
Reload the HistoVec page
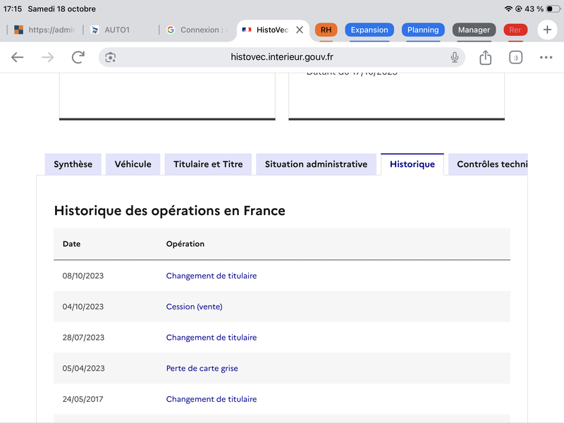coord(78,58)
